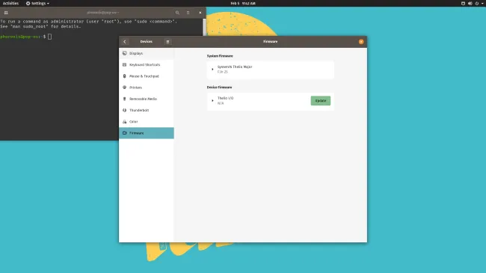
Task: Click the Terminal window title text
Action: (x=103, y=13)
